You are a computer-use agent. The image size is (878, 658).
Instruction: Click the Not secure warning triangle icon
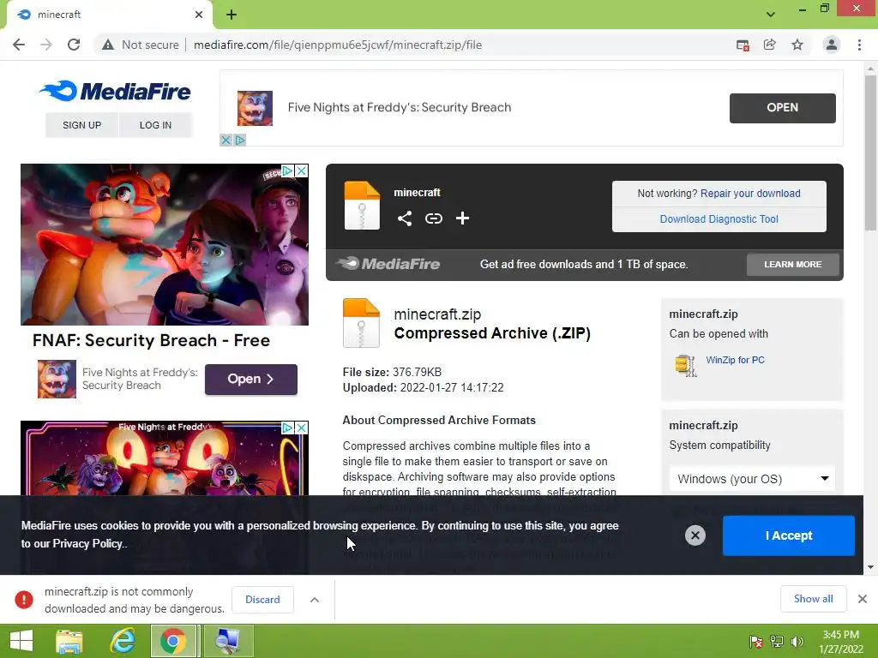coord(108,45)
